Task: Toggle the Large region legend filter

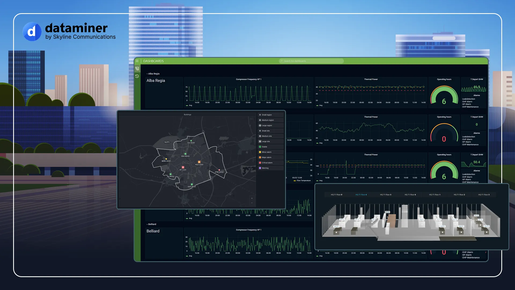Action: pyautogui.click(x=271, y=126)
